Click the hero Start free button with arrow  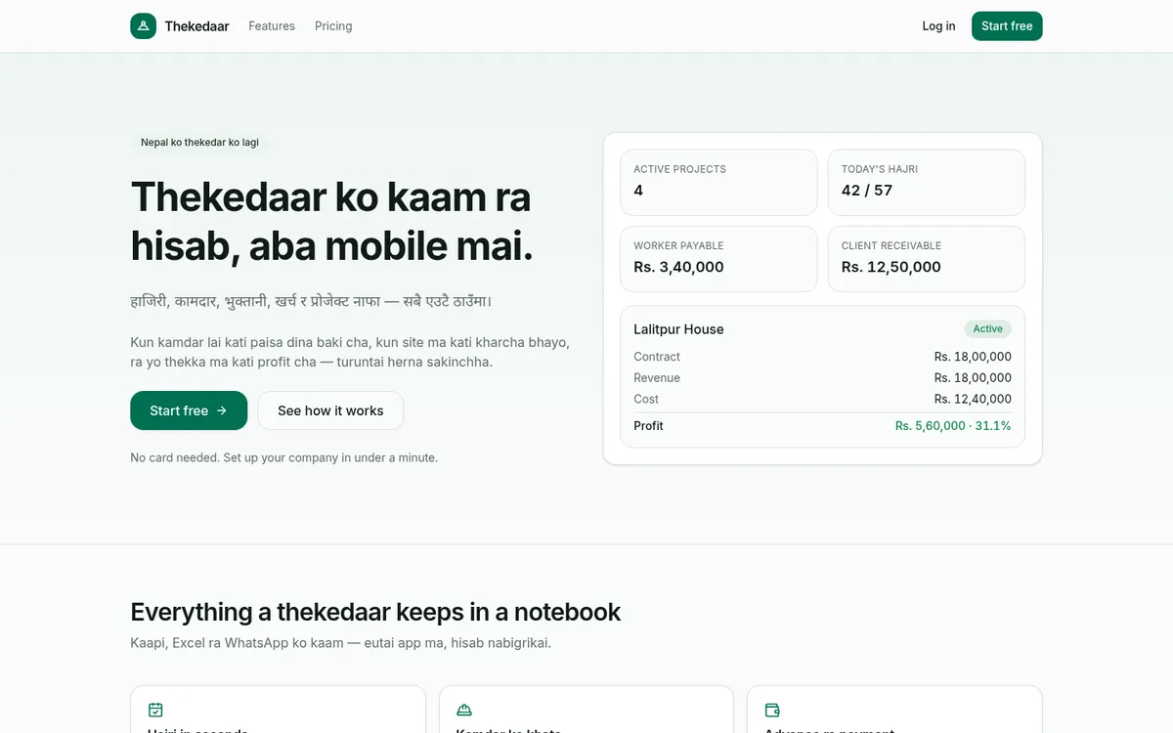[x=189, y=410]
